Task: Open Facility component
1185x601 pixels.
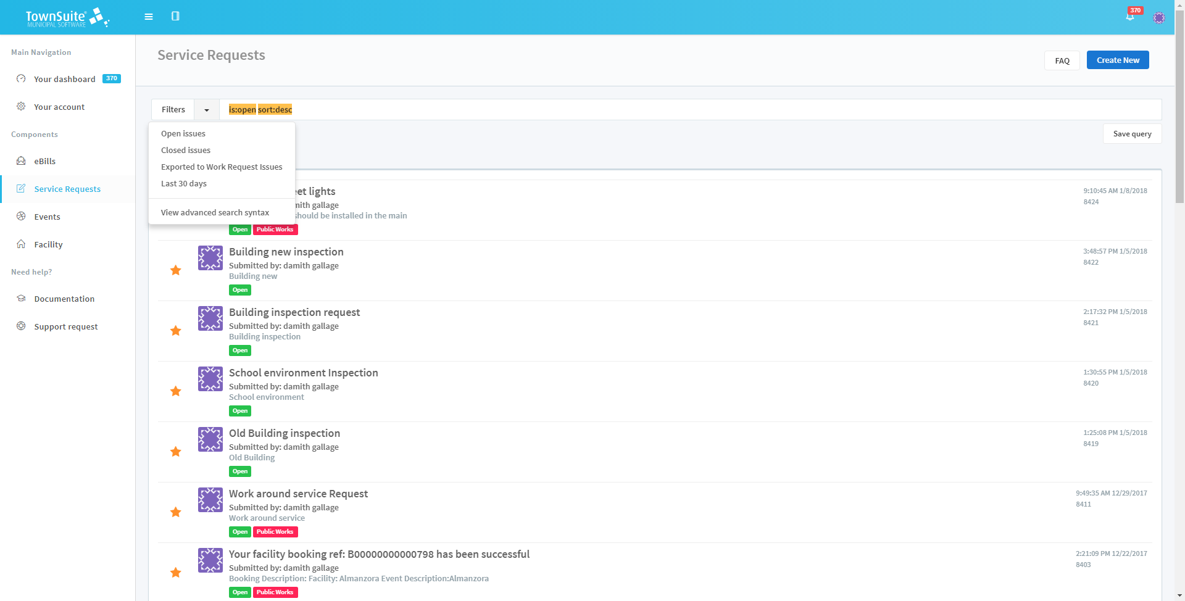Action: tap(48, 244)
